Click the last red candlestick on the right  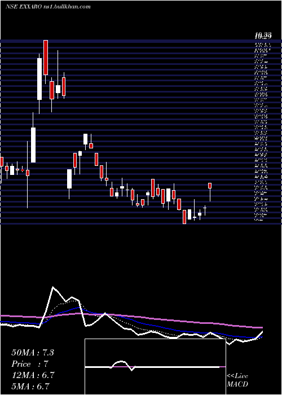[210, 186]
